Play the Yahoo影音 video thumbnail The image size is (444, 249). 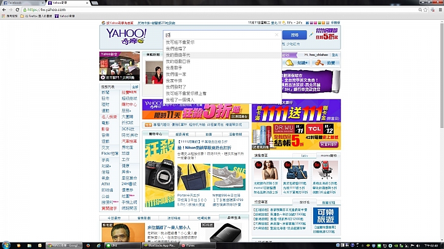[x=120, y=66]
